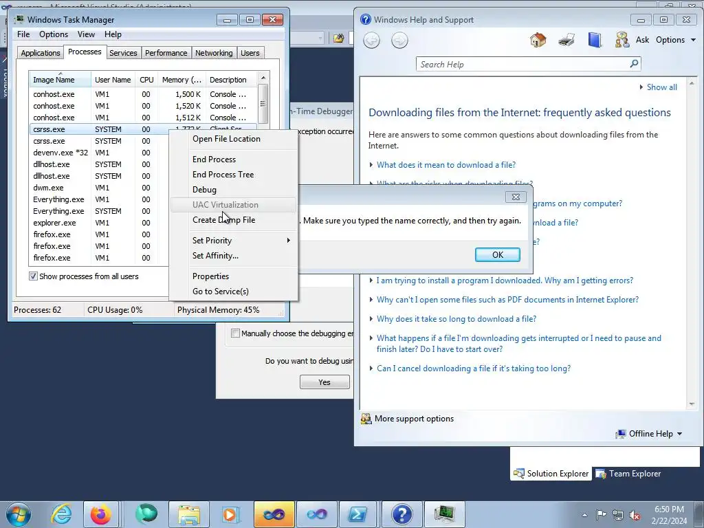The image size is (704, 528).
Task: Open Firefox from the taskbar
Action: 101,514
